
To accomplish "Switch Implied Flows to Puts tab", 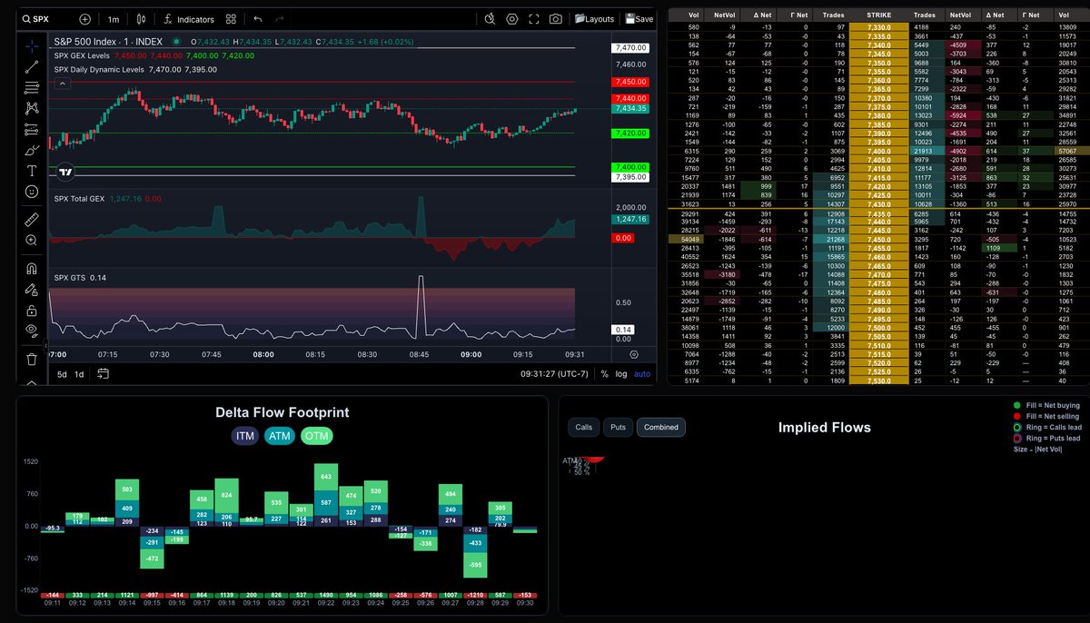I will [618, 427].
